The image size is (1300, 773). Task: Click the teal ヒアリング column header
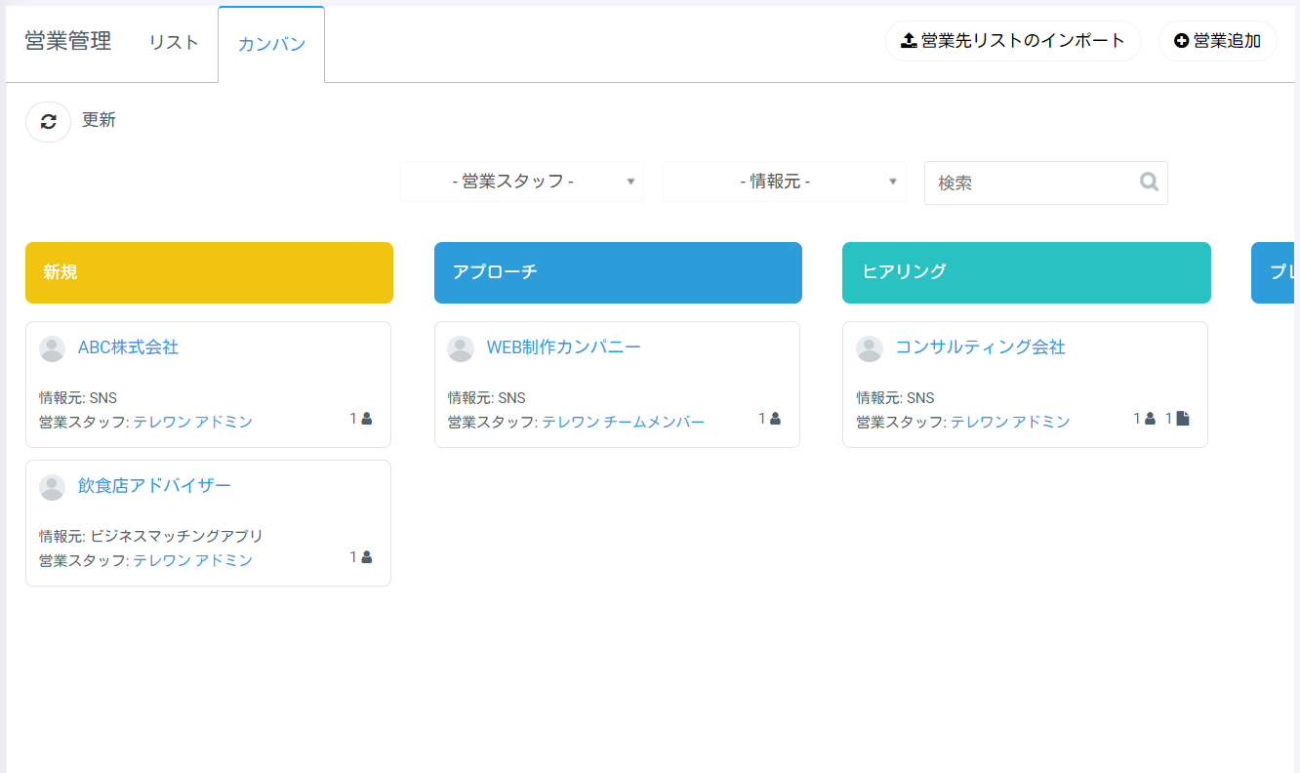(1027, 272)
